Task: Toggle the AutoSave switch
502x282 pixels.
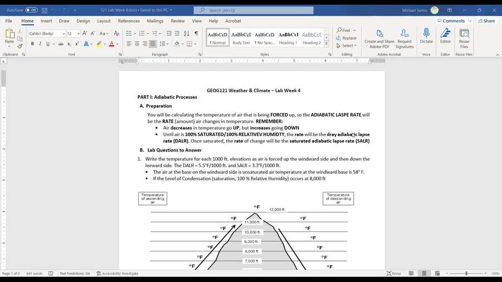Action: coord(31,10)
